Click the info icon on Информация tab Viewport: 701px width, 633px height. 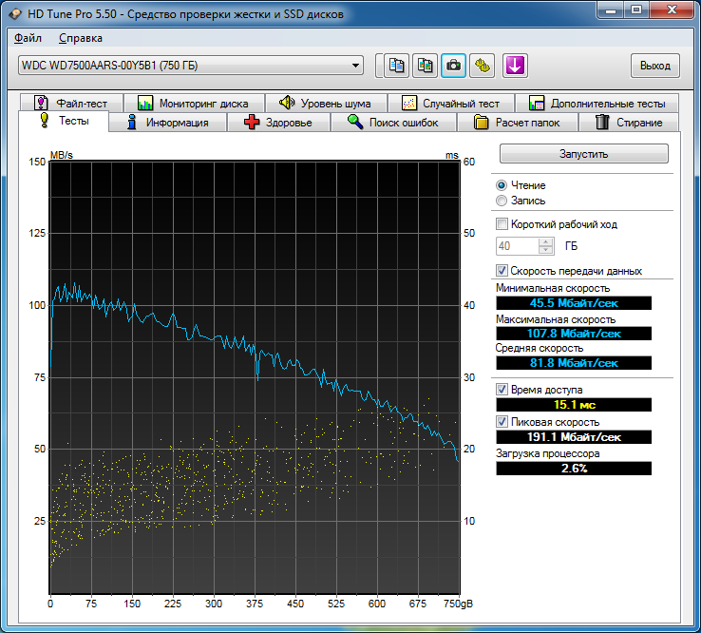(131, 122)
